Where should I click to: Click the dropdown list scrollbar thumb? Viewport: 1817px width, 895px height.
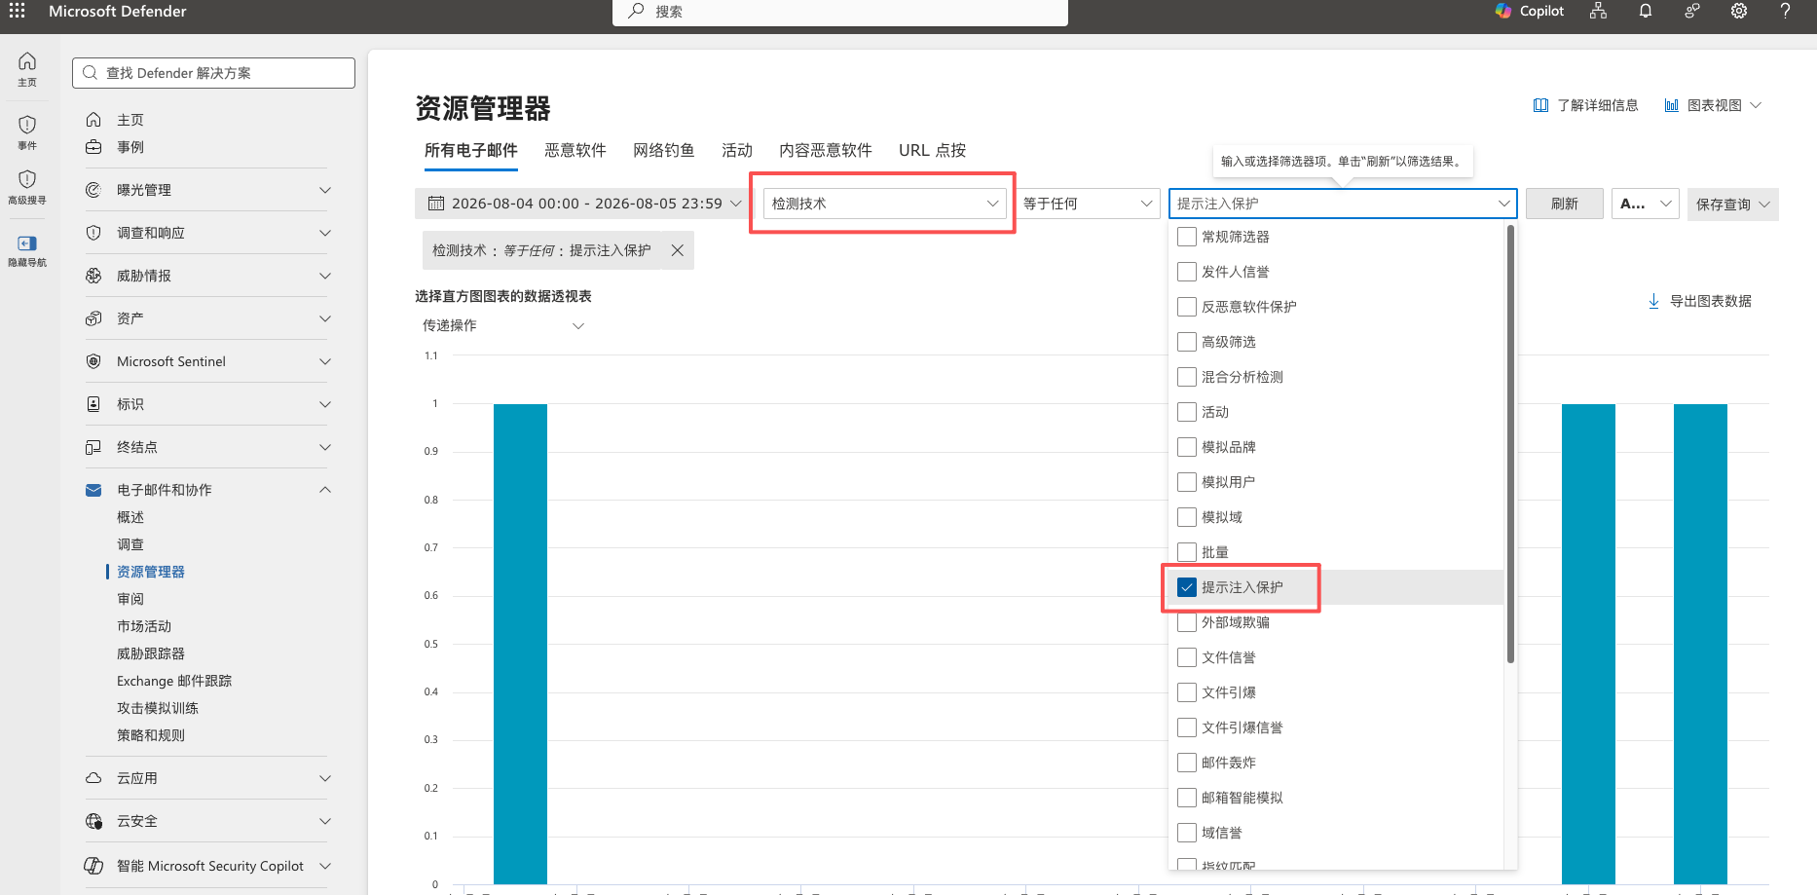pos(1511,444)
